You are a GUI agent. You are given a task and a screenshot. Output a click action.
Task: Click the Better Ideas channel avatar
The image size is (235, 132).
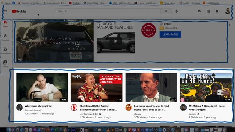click(x=19, y=107)
